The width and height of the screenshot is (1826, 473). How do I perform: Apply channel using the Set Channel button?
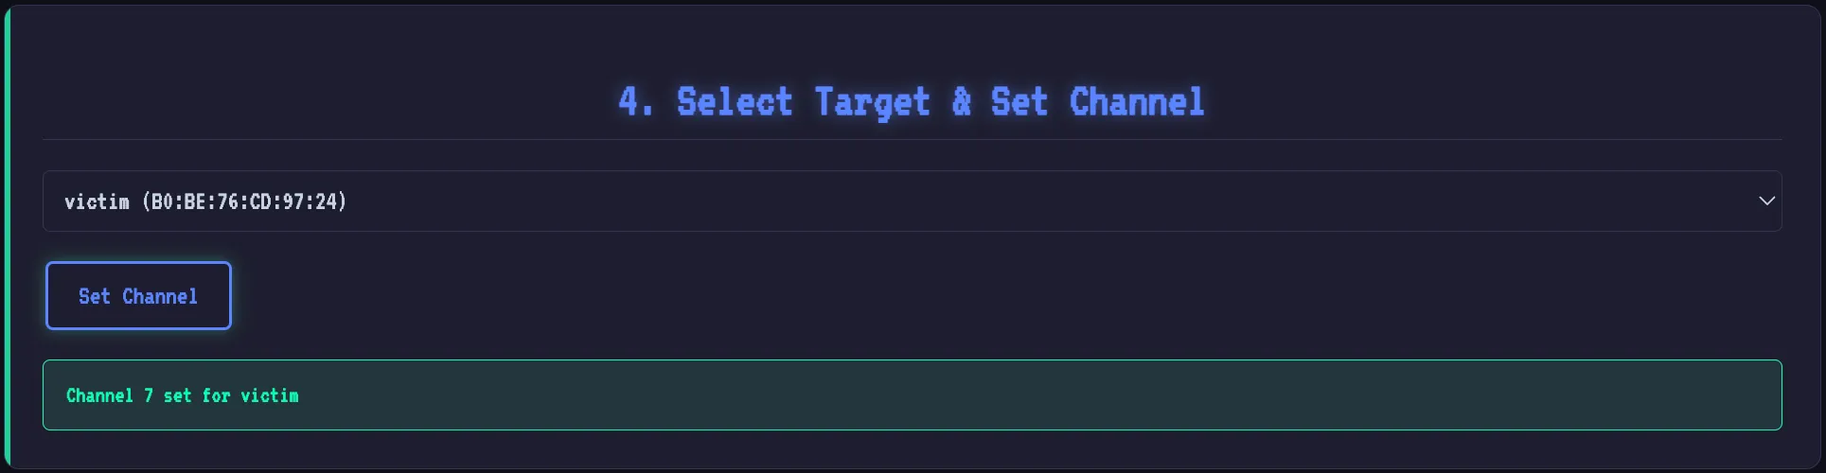point(138,295)
